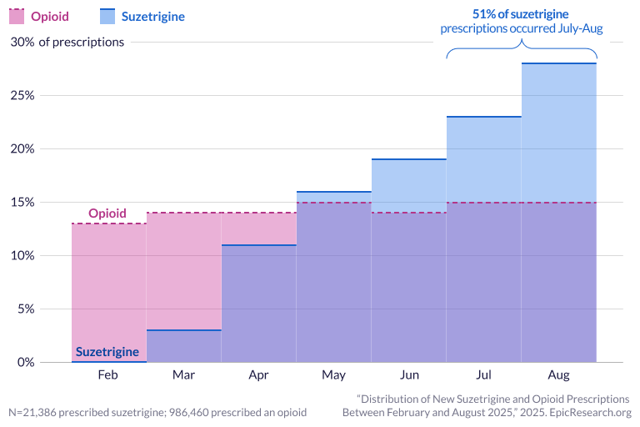
Task: Select the Suzetrigine legend label
Action: [153, 17]
